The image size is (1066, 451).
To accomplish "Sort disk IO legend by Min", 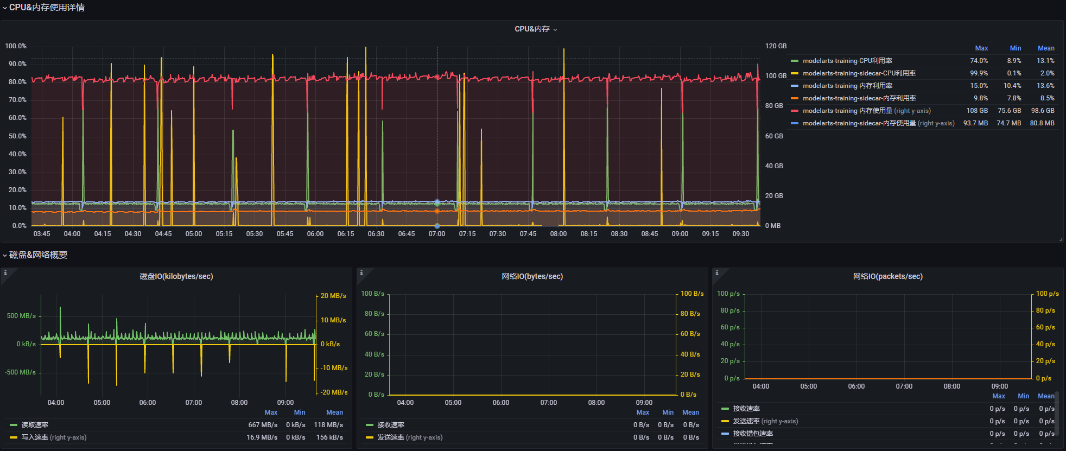I will click(x=300, y=412).
